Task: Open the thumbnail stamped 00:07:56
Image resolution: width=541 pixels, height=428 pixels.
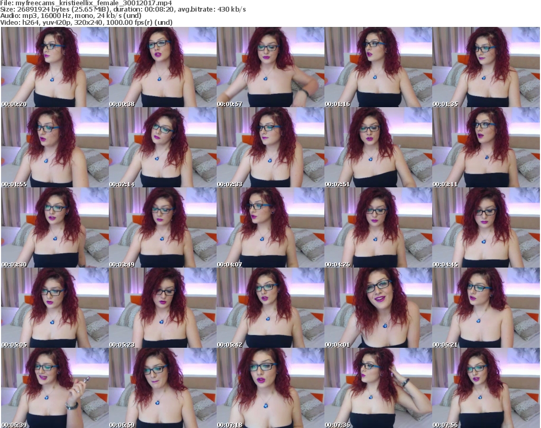Action: point(486,388)
